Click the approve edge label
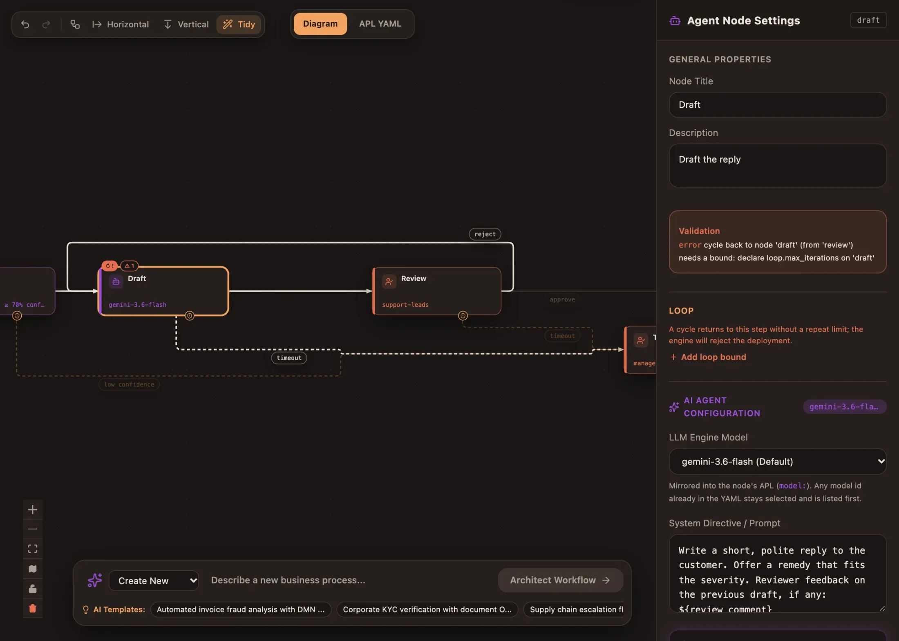899x641 pixels. 562,299
